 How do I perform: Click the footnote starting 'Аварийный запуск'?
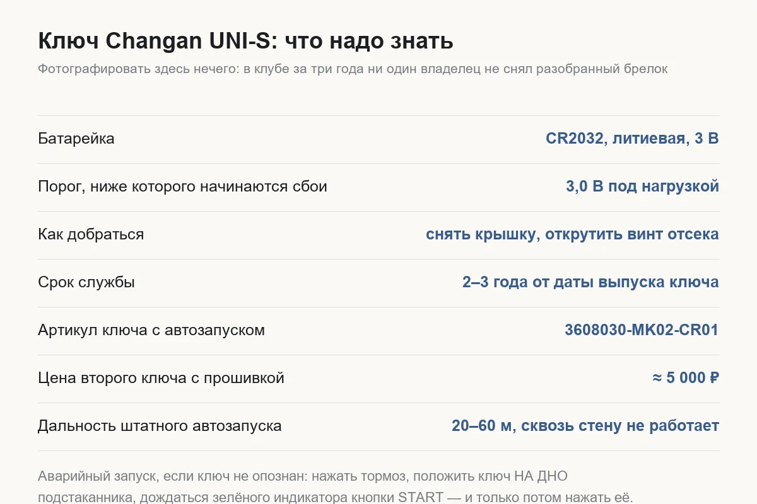(335, 486)
